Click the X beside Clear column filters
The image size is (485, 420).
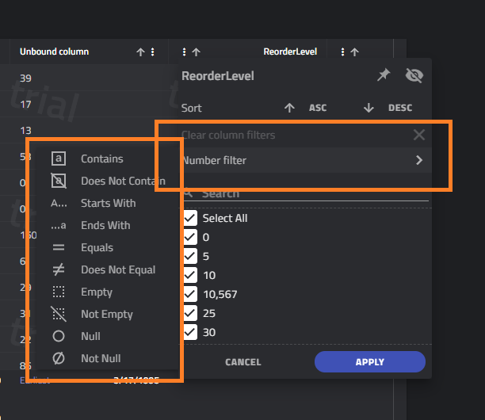(418, 135)
